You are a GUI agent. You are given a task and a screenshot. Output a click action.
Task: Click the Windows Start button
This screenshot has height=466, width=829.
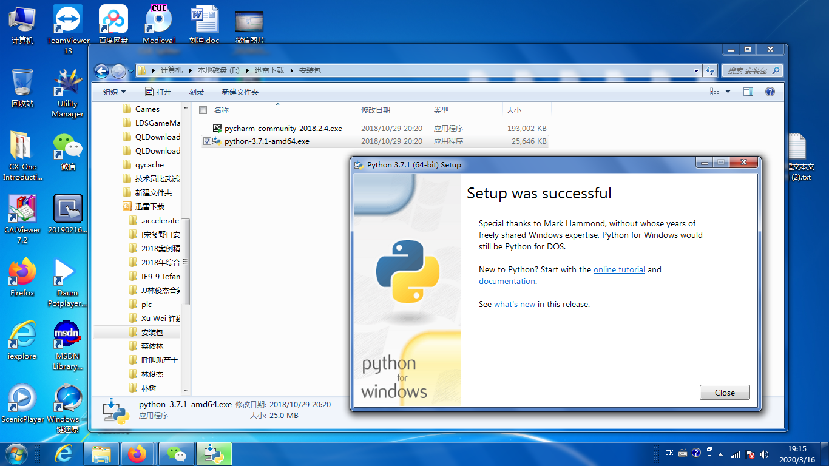(x=16, y=454)
